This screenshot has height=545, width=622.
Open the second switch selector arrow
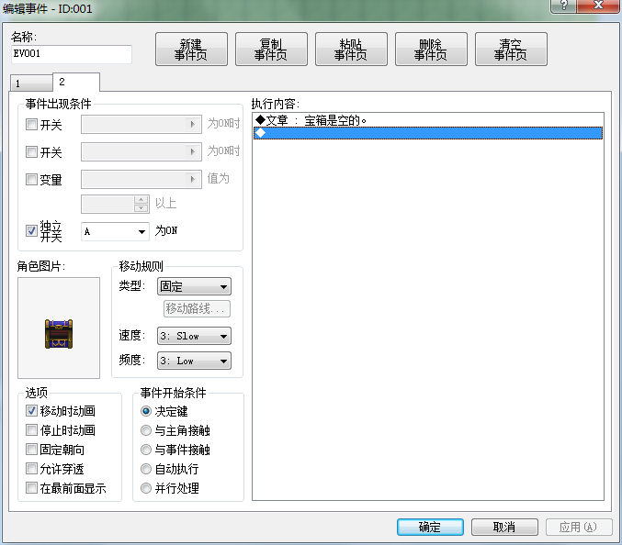(x=193, y=151)
